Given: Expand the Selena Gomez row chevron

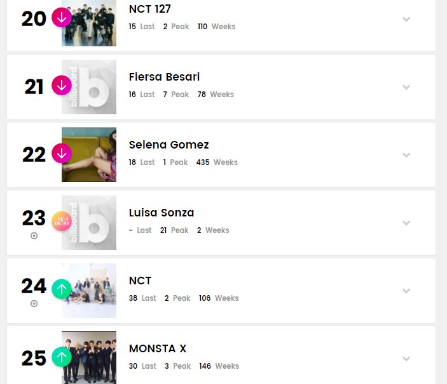Looking at the screenshot, I should click(x=406, y=155).
